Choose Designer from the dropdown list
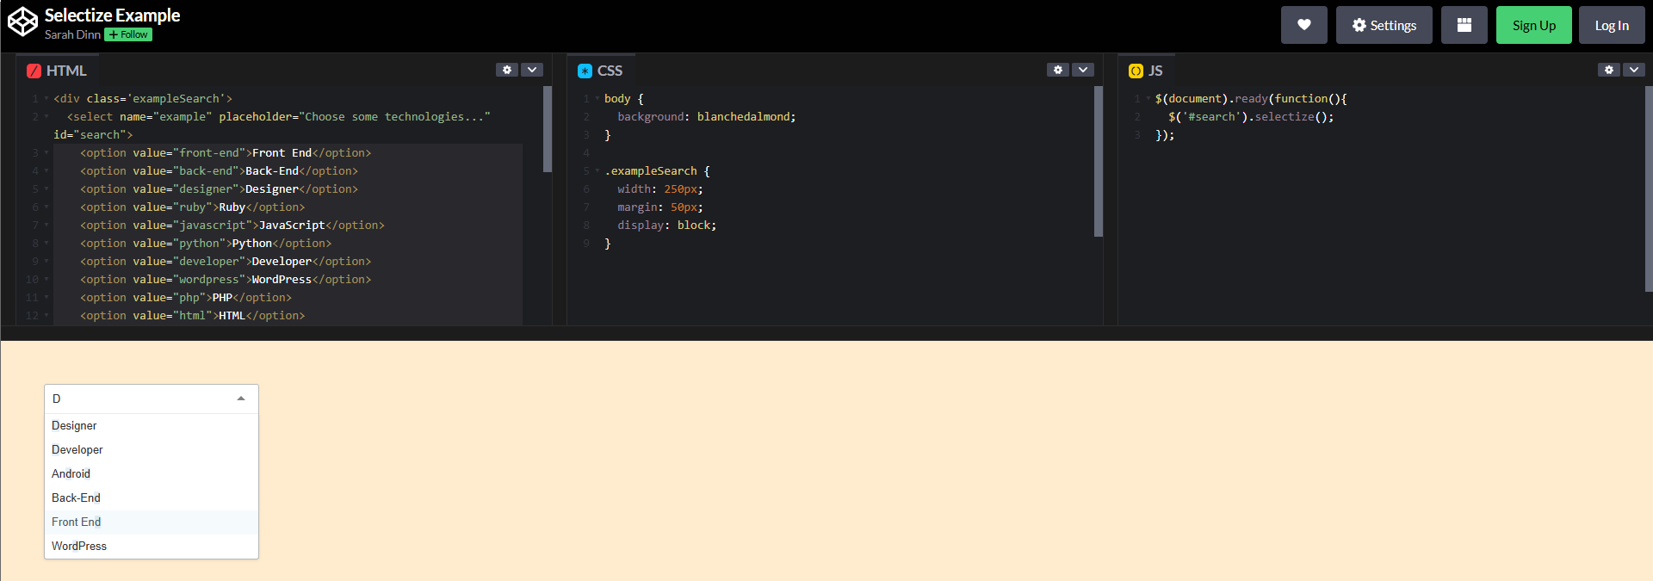The image size is (1653, 581). (x=152, y=426)
